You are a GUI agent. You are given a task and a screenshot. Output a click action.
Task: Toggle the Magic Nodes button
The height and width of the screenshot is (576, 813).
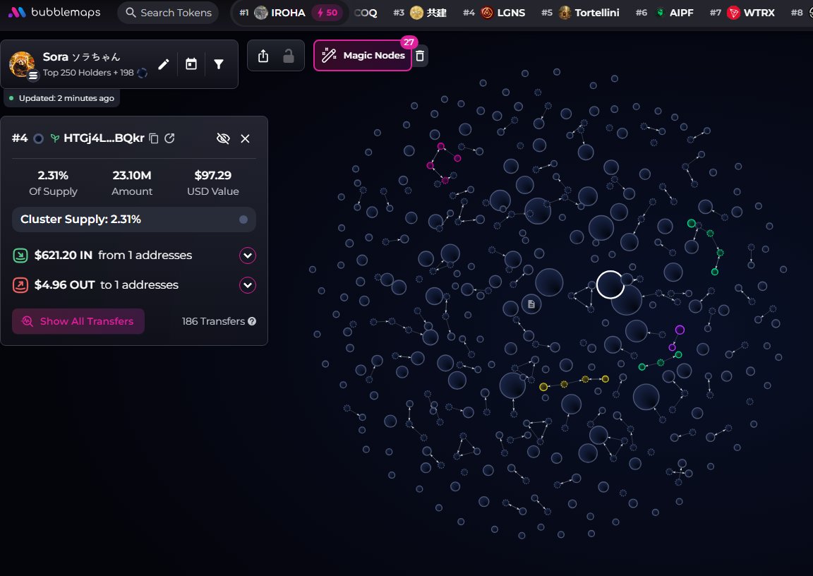[x=363, y=56]
